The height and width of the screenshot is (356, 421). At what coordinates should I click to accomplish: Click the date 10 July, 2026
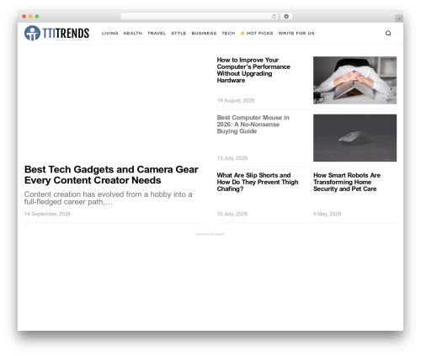point(232,214)
